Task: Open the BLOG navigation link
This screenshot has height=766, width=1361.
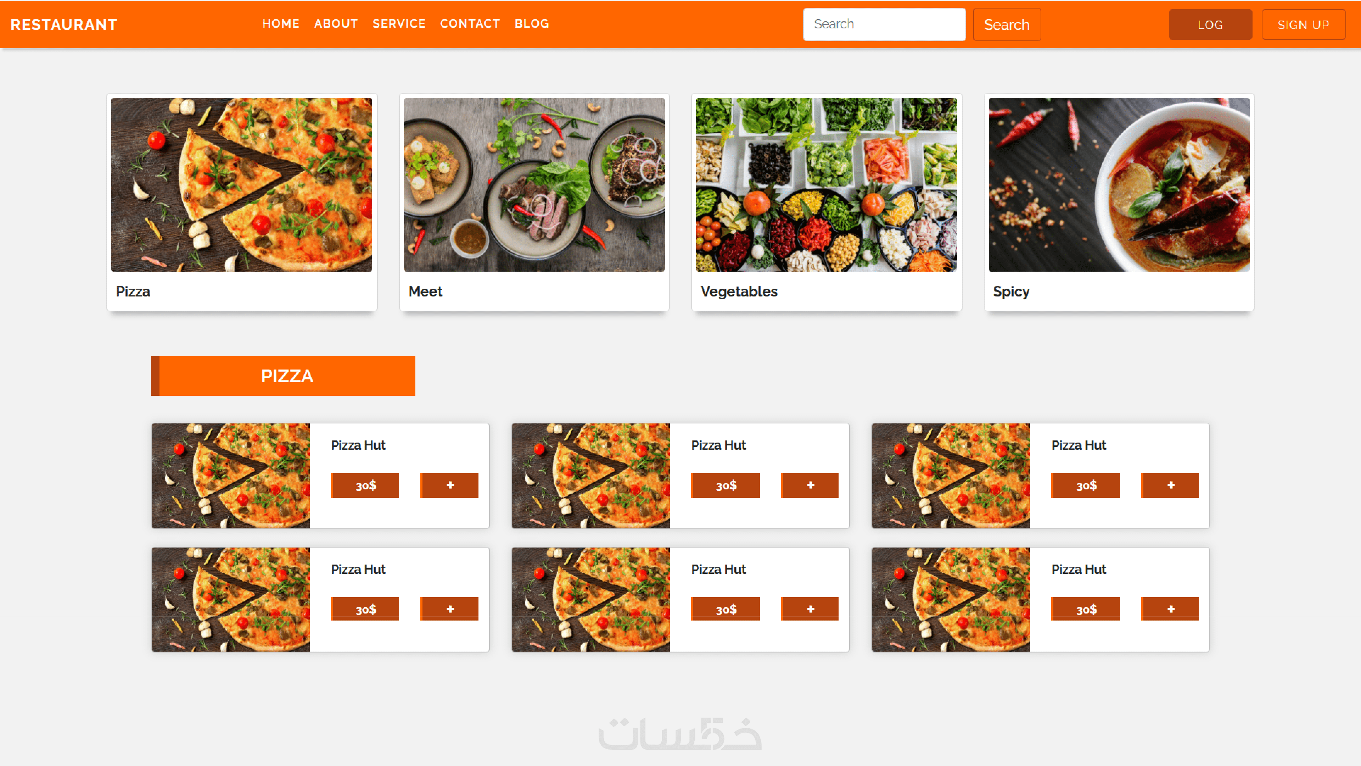Action: 532,24
